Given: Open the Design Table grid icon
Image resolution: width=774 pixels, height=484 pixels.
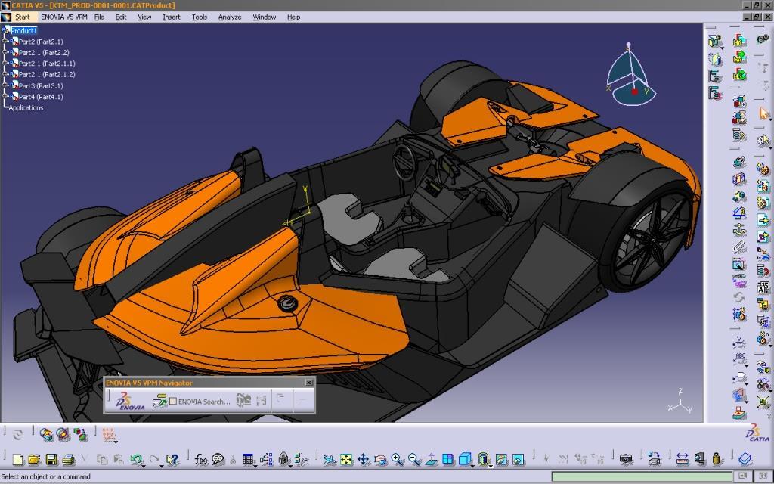Looking at the screenshot, I should point(248,460).
